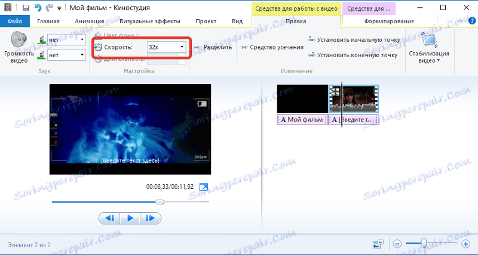This screenshot has width=478, height=255.
Task: Click Установить конечную точку
Action: [x=353, y=55]
